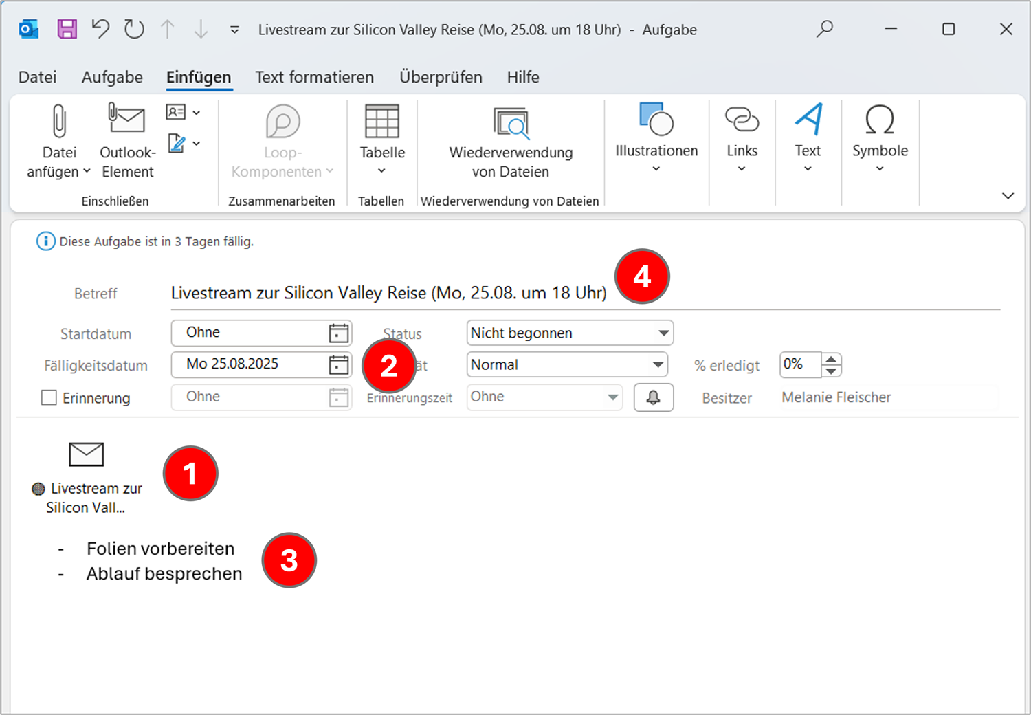Click the Besitzer name Melanie Fleischer
Viewport: 1031px width, 715px height.
point(836,397)
